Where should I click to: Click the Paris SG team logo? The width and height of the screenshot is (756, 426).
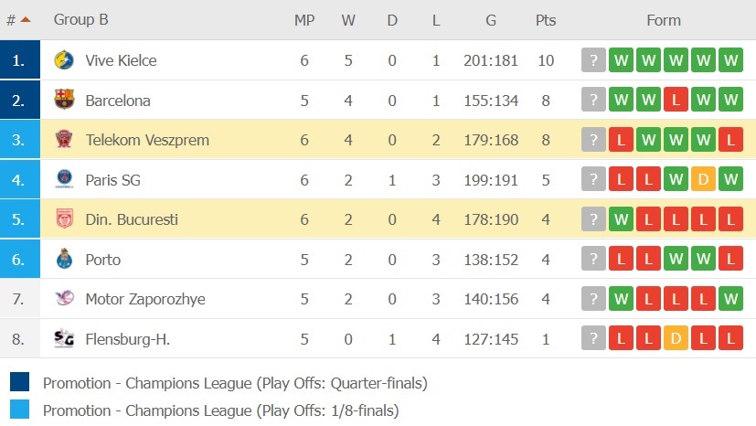pyautogui.click(x=64, y=179)
